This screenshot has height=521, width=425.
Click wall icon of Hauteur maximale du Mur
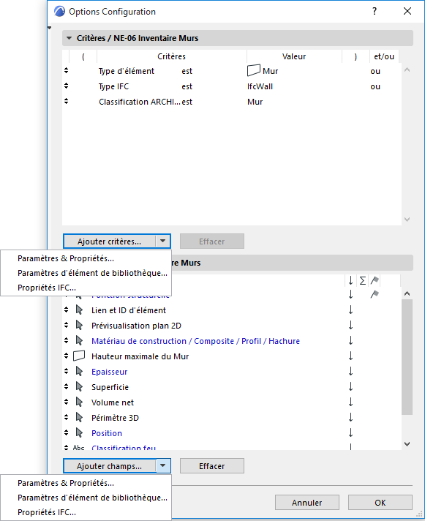click(x=79, y=356)
